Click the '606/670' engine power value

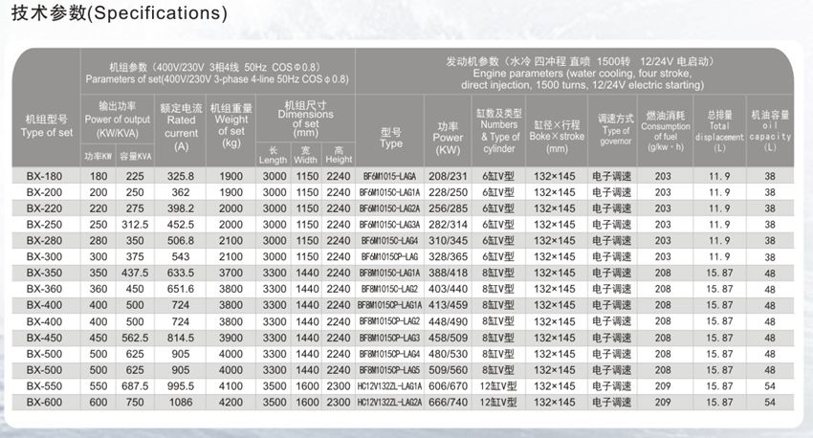pos(448,386)
